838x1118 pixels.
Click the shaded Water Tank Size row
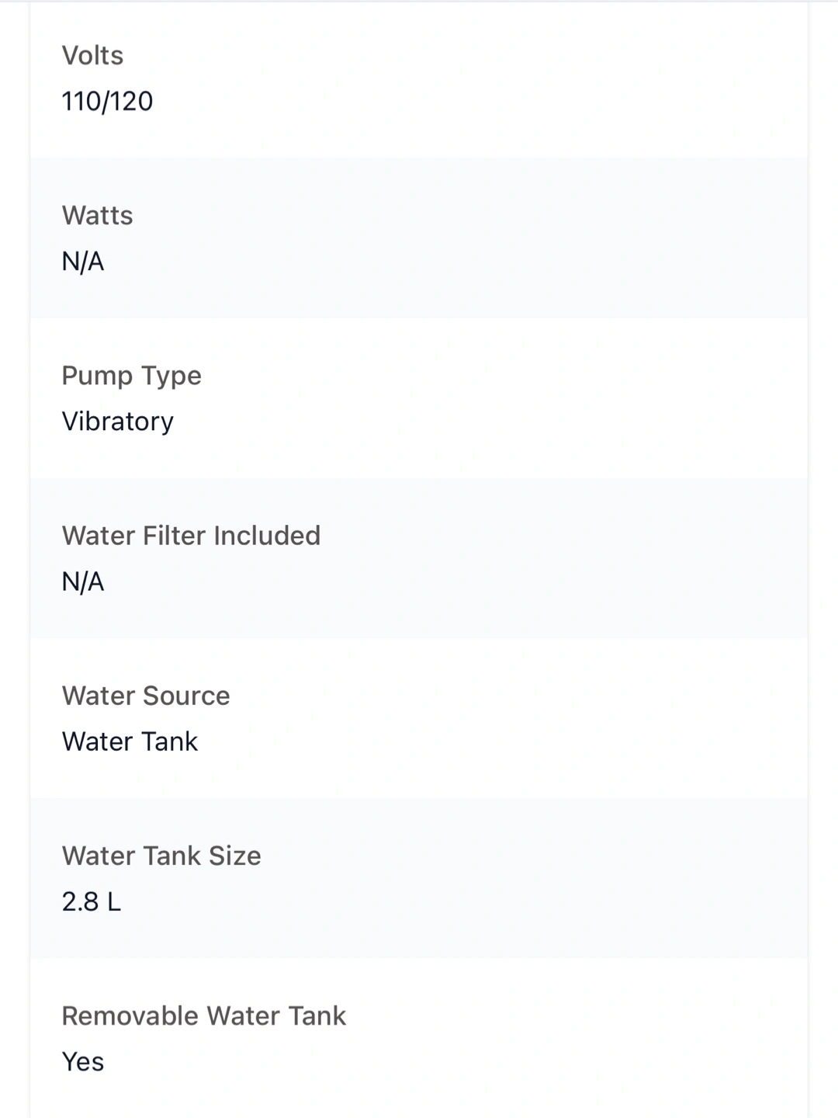[x=419, y=877]
